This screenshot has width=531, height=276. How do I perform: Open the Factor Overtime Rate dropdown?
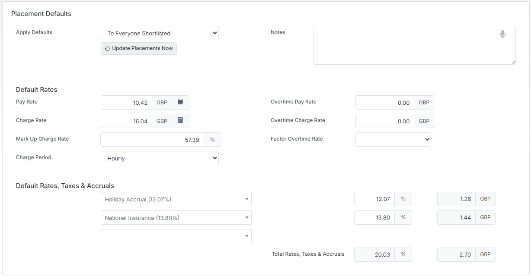[x=393, y=139]
